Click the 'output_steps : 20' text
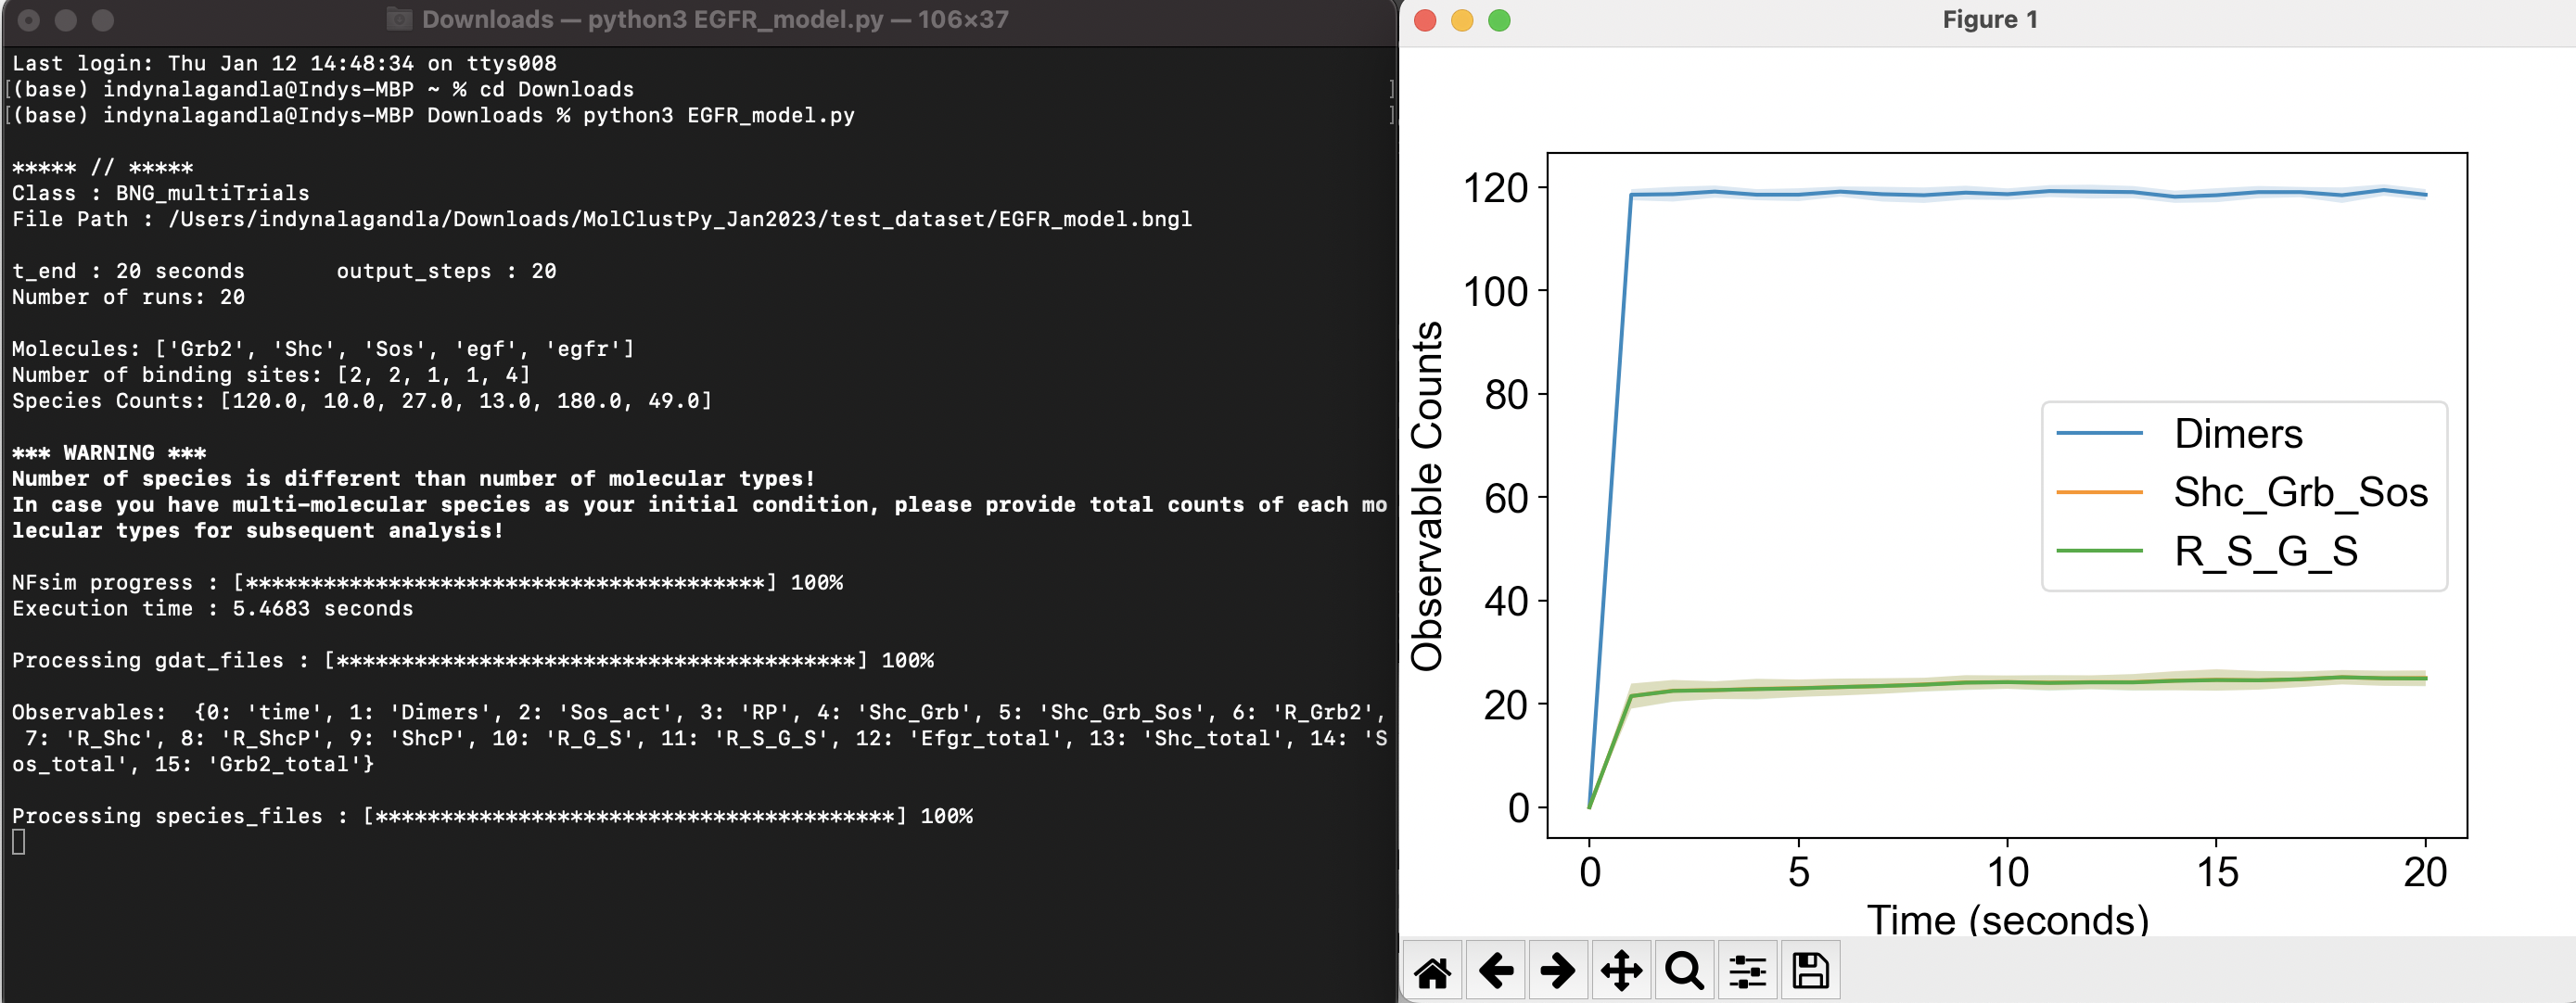2576x1003 pixels. [x=446, y=271]
